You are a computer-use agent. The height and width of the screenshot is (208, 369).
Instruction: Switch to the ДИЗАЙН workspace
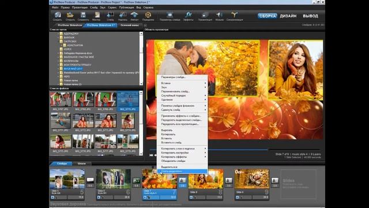288,16
